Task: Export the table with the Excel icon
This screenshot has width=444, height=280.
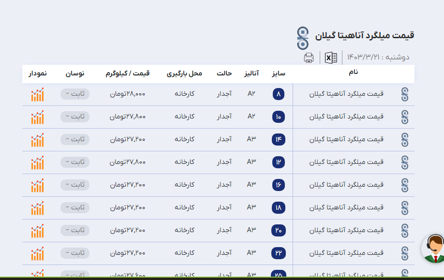Action: [x=331, y=58]
